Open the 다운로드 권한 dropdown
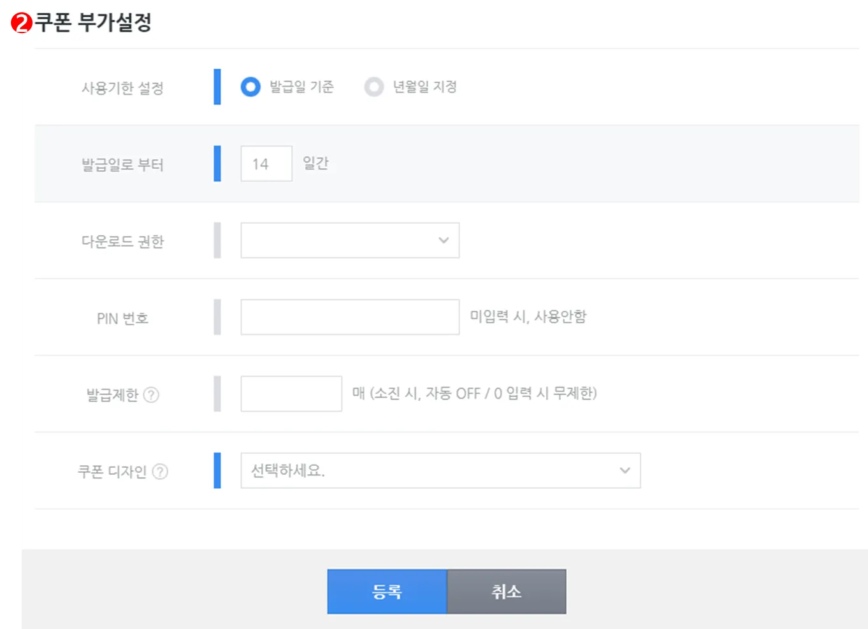The width and height of the screenshot is (868, 629). [x=349, y=240]
